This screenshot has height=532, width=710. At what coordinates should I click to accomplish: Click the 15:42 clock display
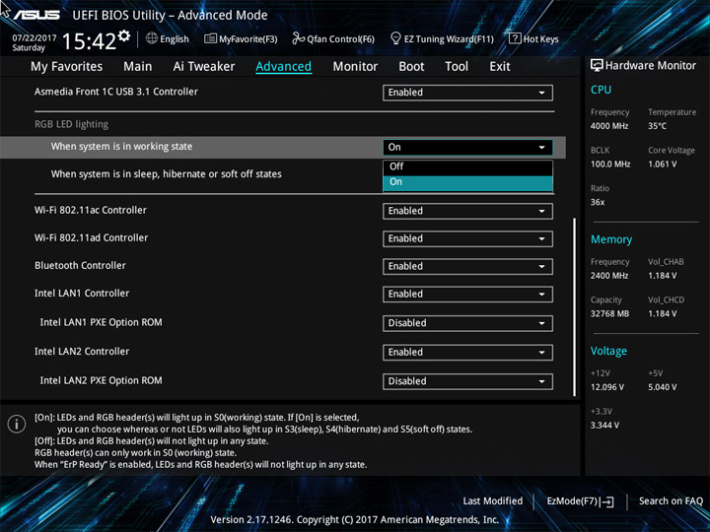pos(89,41)
